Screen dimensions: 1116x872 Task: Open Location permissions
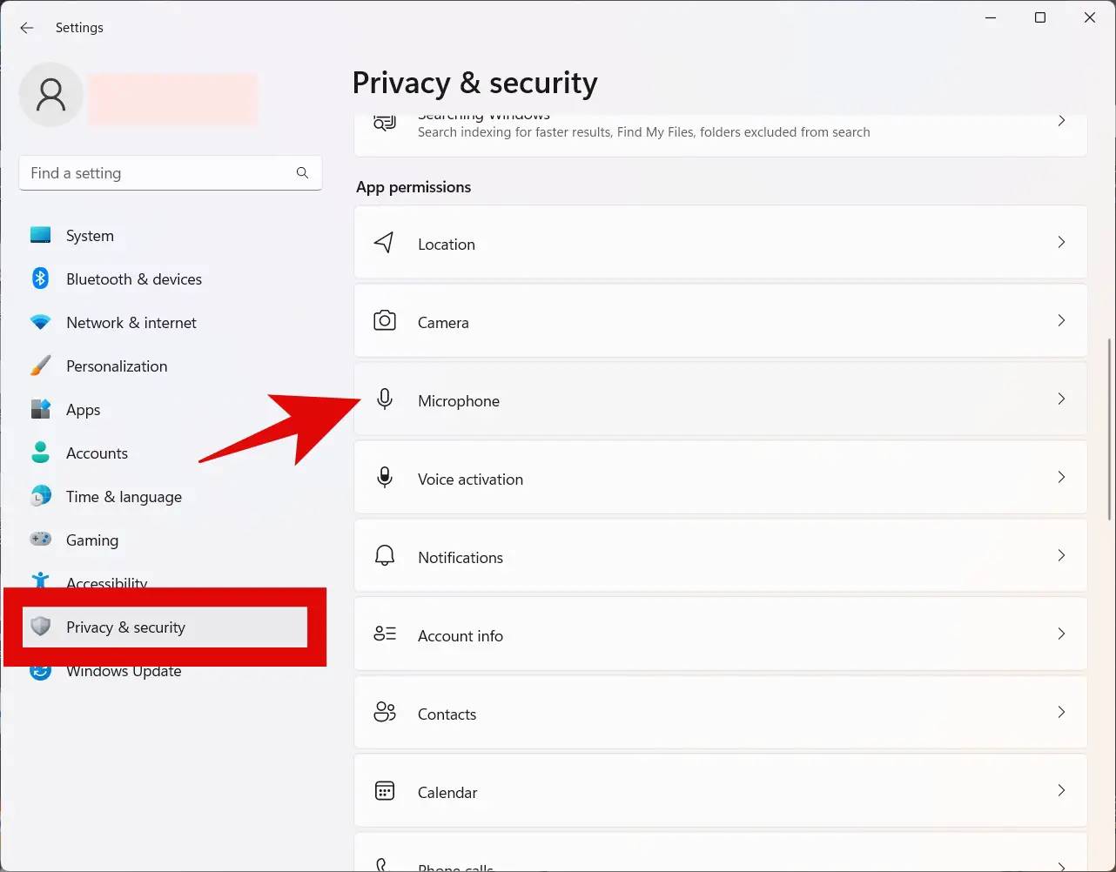pos(721,243)
